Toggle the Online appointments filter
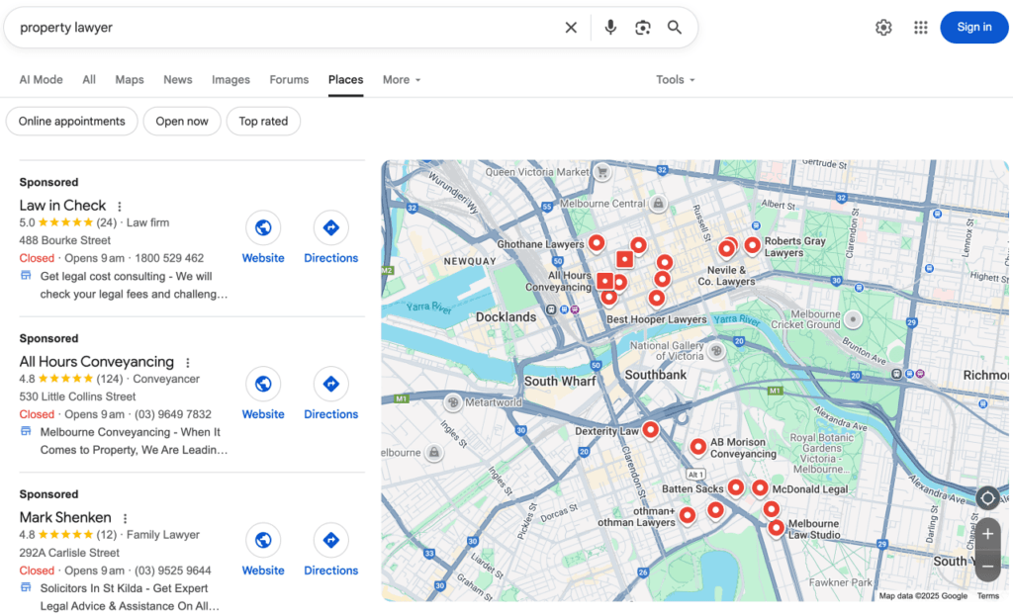 [x=71, y=121]
